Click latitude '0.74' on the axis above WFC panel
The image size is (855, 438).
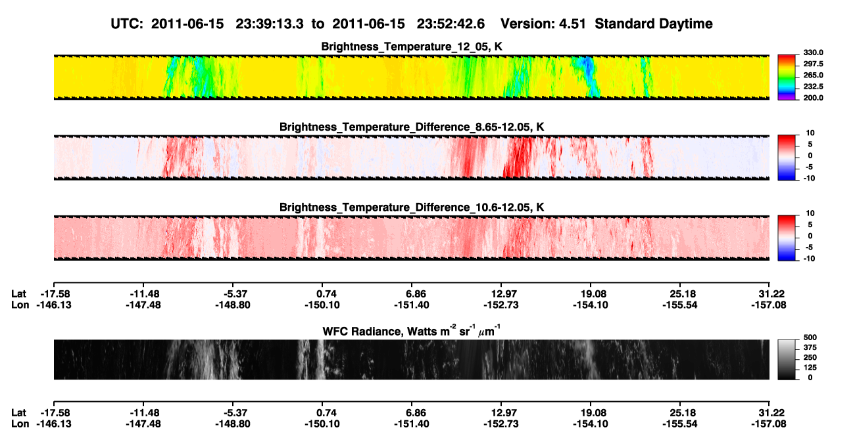tap(326, 294)
